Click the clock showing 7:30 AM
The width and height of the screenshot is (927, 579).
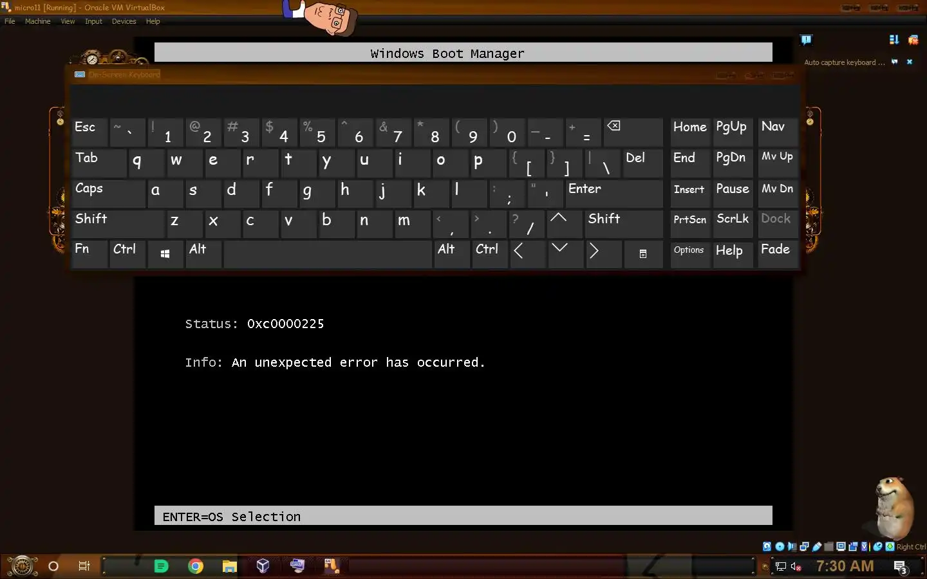point(845,566)
